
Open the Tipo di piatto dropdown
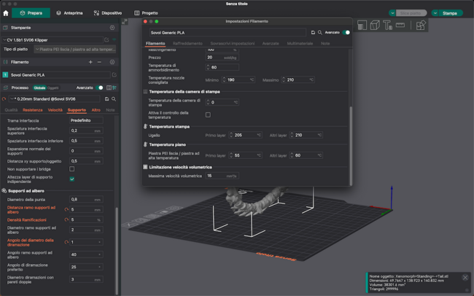(x=74, y=50)
